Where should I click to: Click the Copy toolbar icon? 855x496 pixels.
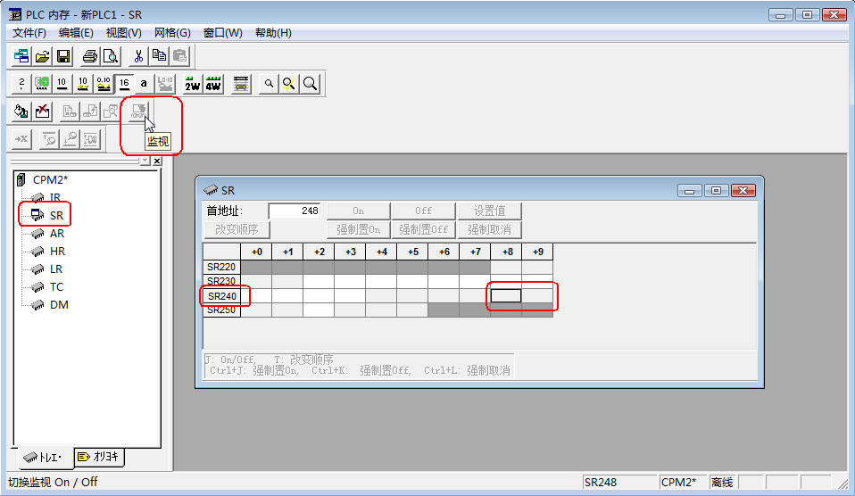(159, 56)
